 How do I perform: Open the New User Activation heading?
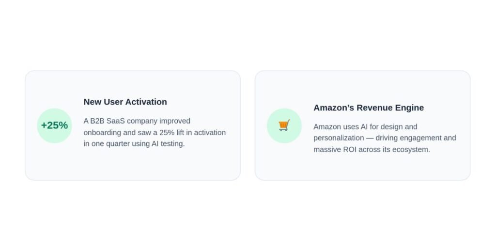(125, 102)
